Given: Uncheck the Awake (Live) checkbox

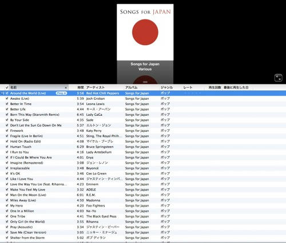Looking at the screenshot, I should pos(7,99).
